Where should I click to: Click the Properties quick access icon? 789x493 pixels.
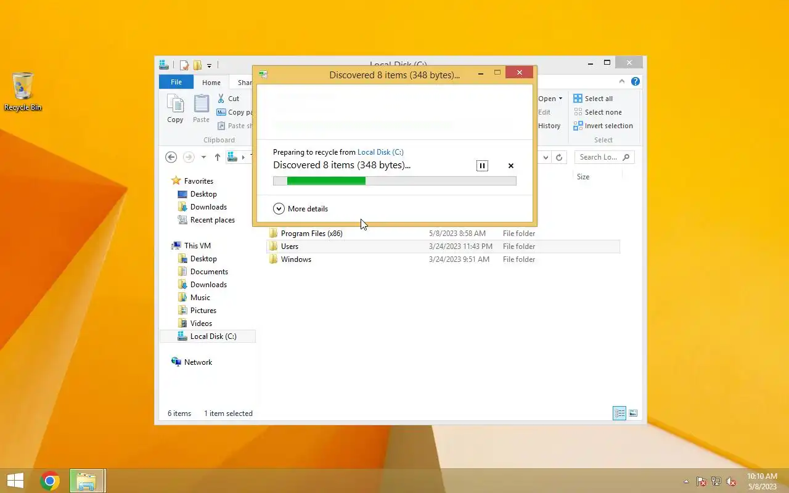(x=184, y=65)
